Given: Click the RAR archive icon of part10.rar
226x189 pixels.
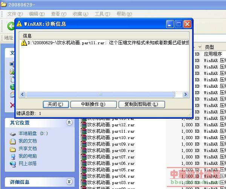Looking at the screenshot, I should (84, 138).
